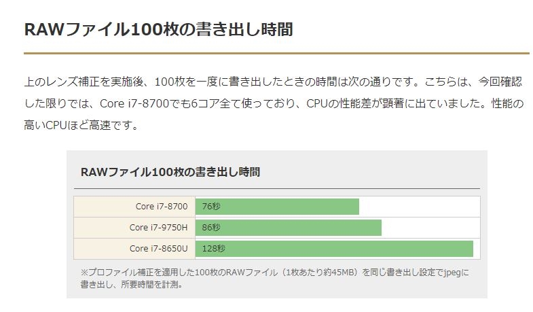Viewport: 533px width, 312px height.
Task: Click the sentence 高いCPUほど高速です。
Action: point(81,126)
